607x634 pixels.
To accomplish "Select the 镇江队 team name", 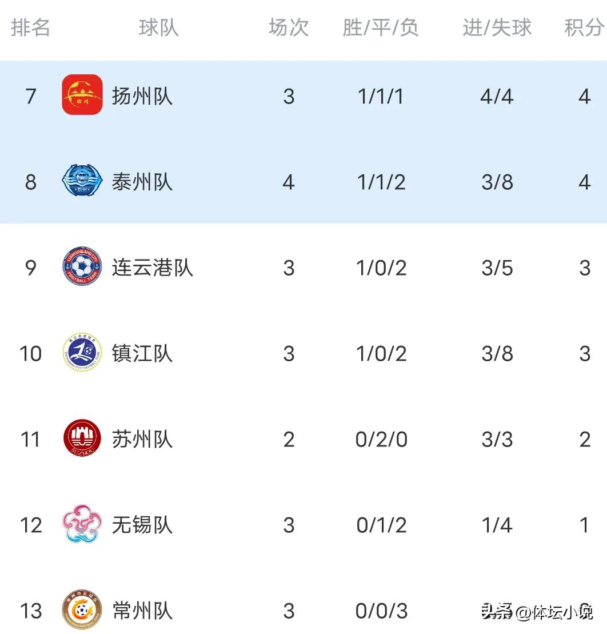I will coord(142,353).
